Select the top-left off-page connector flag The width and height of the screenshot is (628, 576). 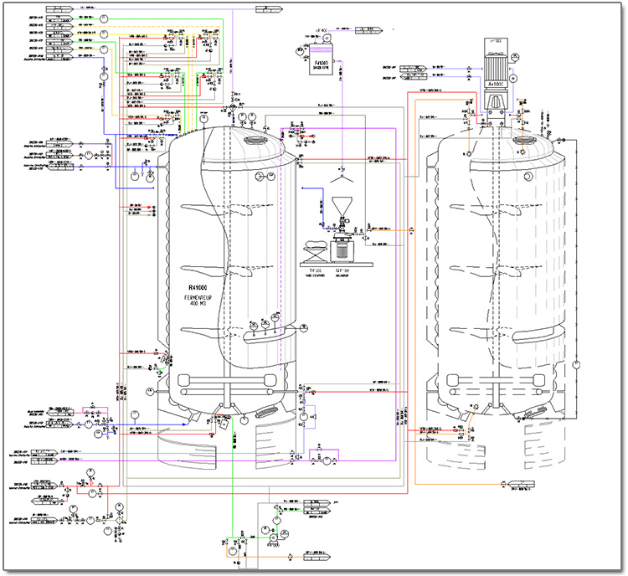59,9
